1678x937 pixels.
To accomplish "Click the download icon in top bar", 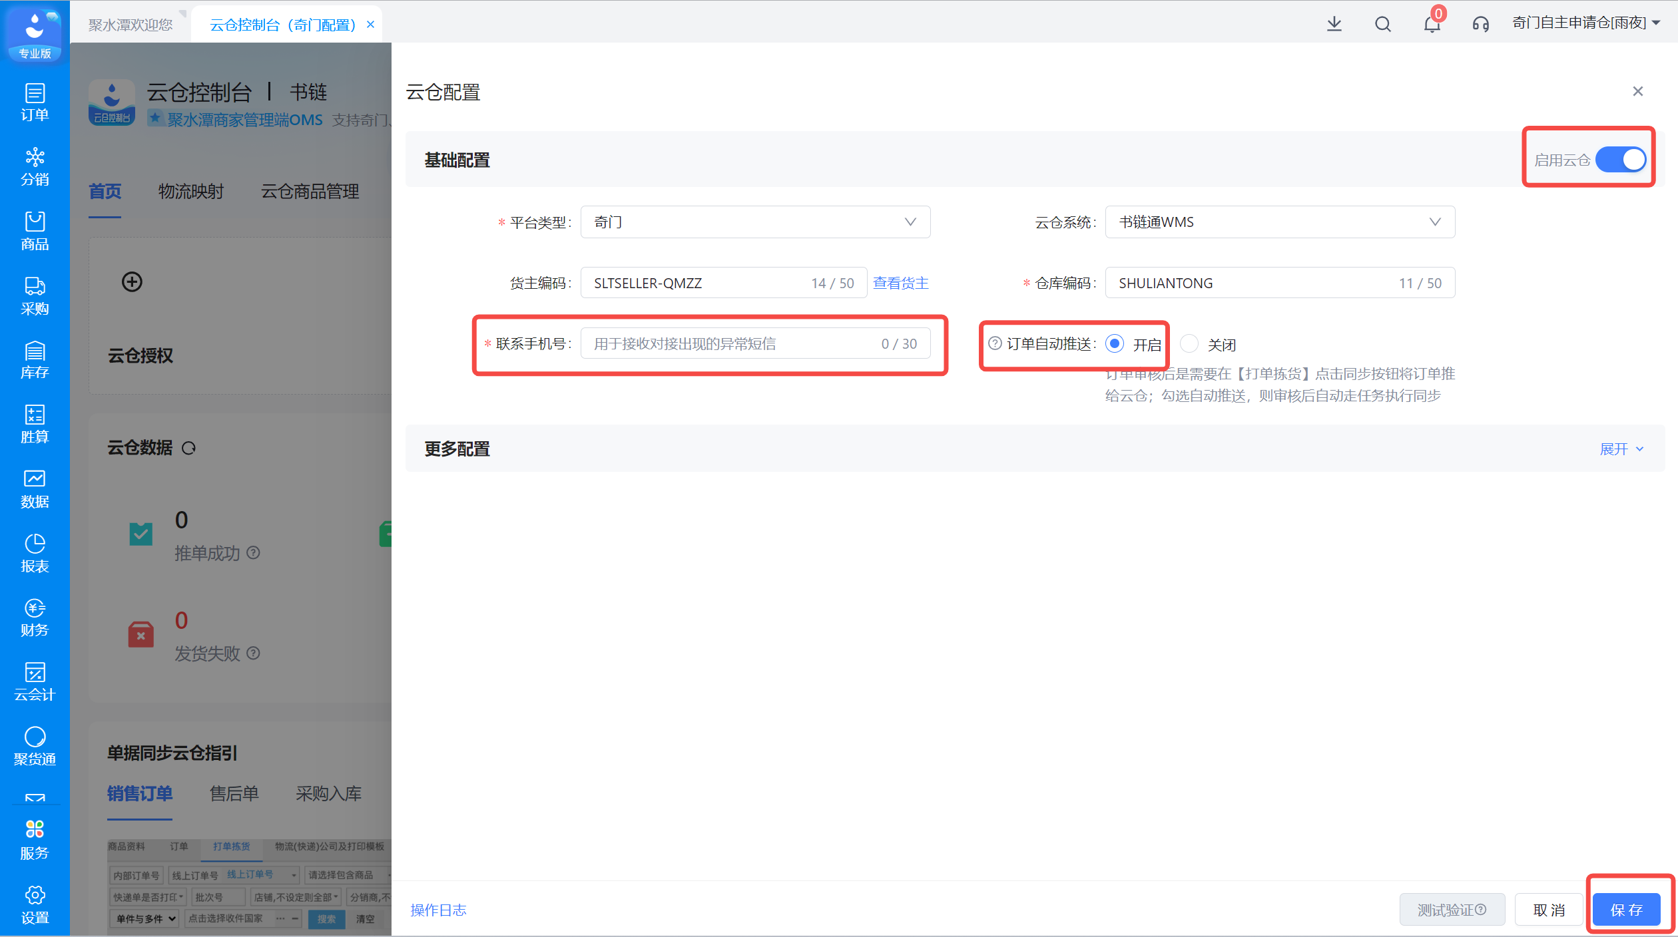I will [1334, 25].
